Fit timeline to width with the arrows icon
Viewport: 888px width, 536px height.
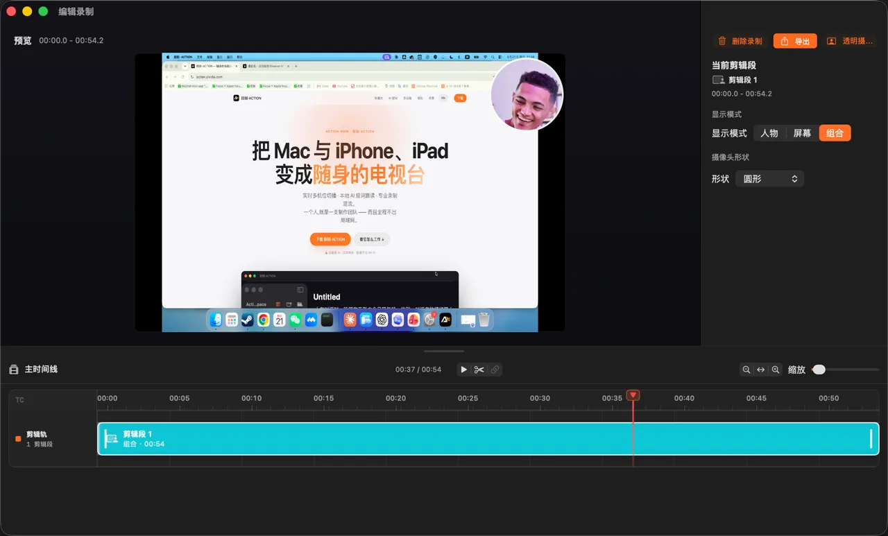click(761, 370)
